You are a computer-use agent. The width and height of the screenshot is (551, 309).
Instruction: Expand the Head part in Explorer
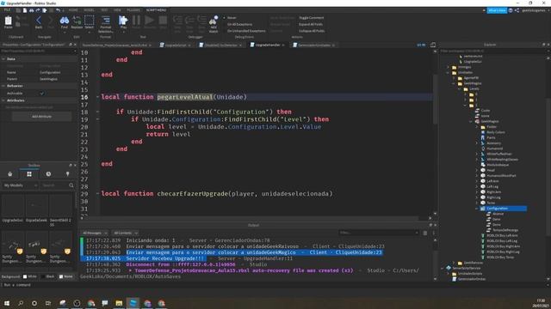pyautogui.click(x=477, y=170)
